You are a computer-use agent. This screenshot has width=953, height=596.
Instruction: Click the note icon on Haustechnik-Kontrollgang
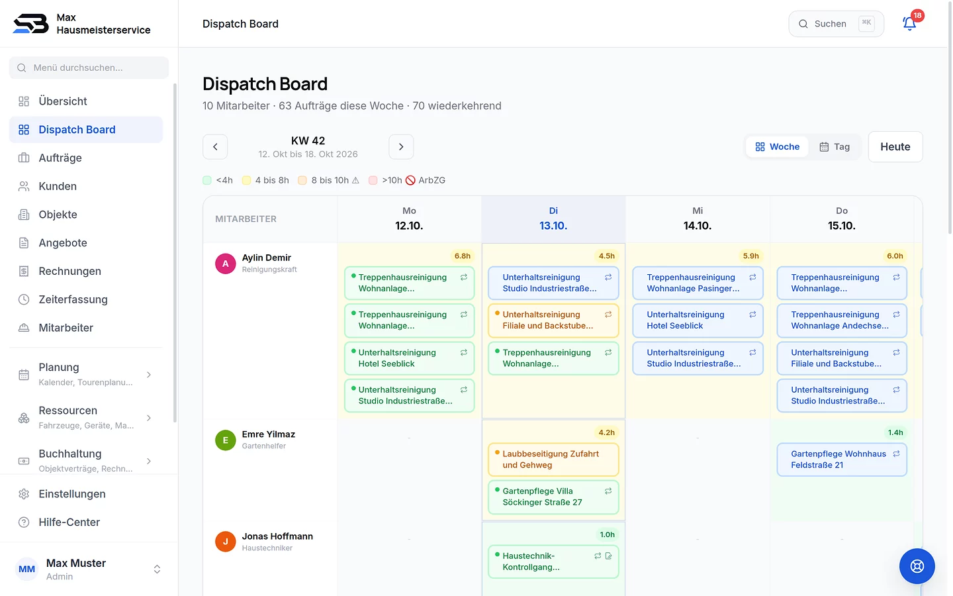pos(608,556)
